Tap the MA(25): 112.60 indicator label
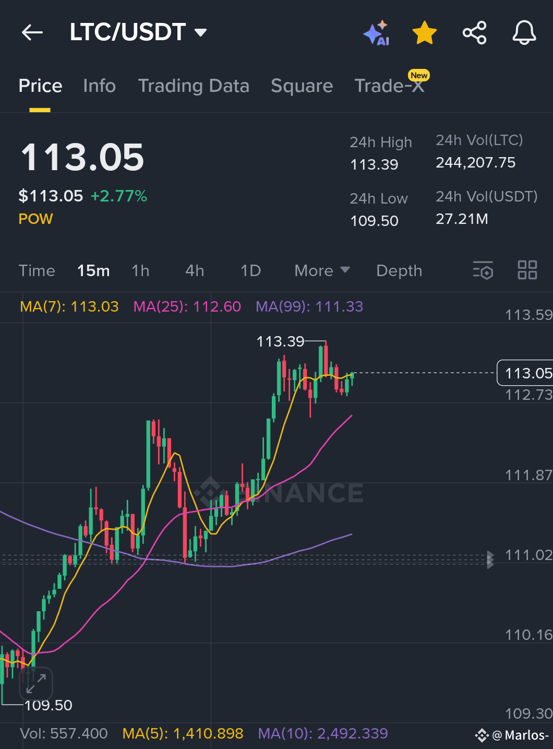The height and width of the screenshot is (749, 553). (187, 306)
